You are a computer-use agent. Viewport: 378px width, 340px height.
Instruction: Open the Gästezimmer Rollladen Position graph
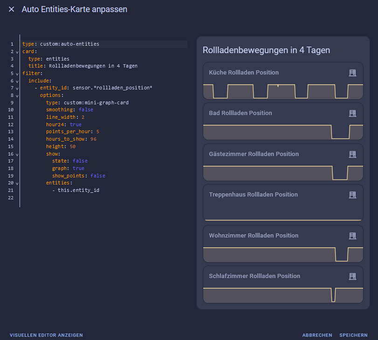tap(283, 173)
